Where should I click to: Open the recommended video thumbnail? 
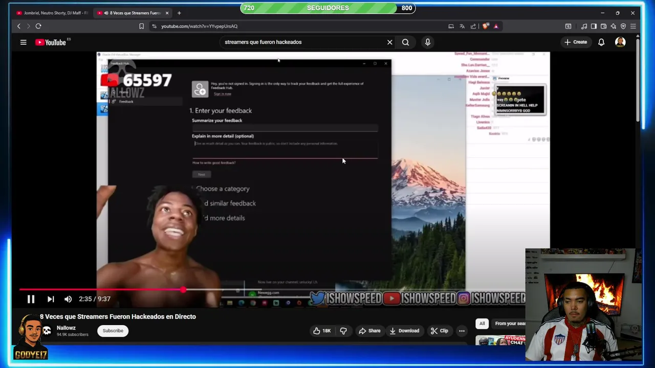(x=500, y=340)
